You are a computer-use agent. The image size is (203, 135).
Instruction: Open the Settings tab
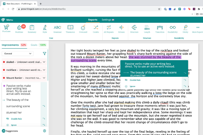(x=108, y=20)
